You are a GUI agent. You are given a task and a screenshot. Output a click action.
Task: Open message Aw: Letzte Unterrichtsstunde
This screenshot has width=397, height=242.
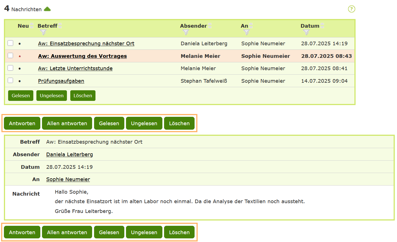(75, 68)
